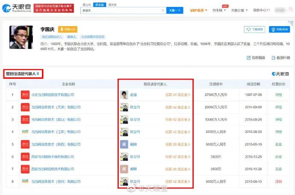The width and height of the screenshot is (295, 195).
Task: Open 陈立均's name link in the 眉山 company row
Action: (x=135, y=120)
